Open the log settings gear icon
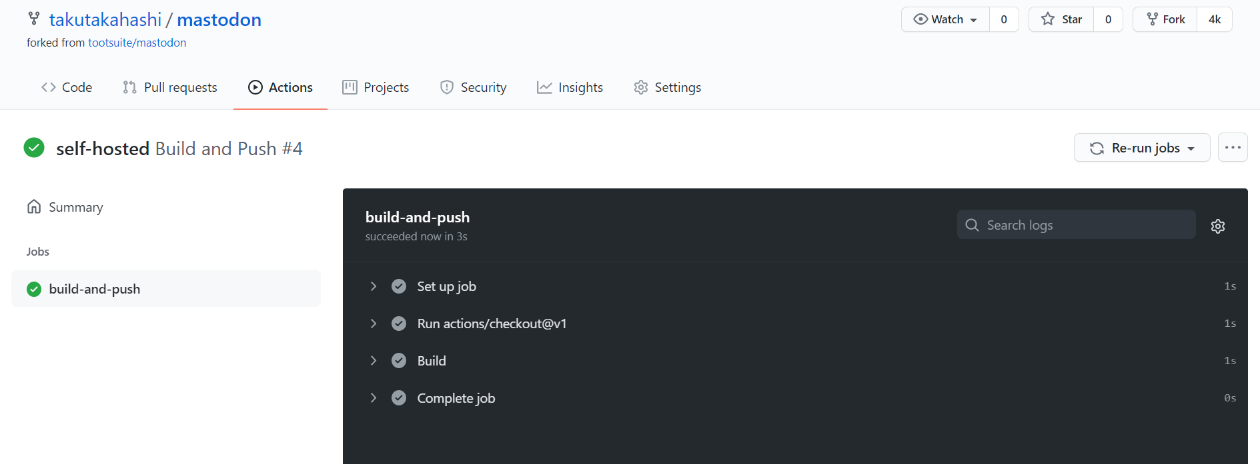 1218,226
